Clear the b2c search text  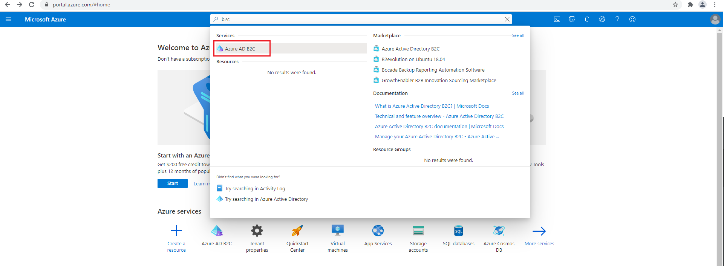pos(507,19)
